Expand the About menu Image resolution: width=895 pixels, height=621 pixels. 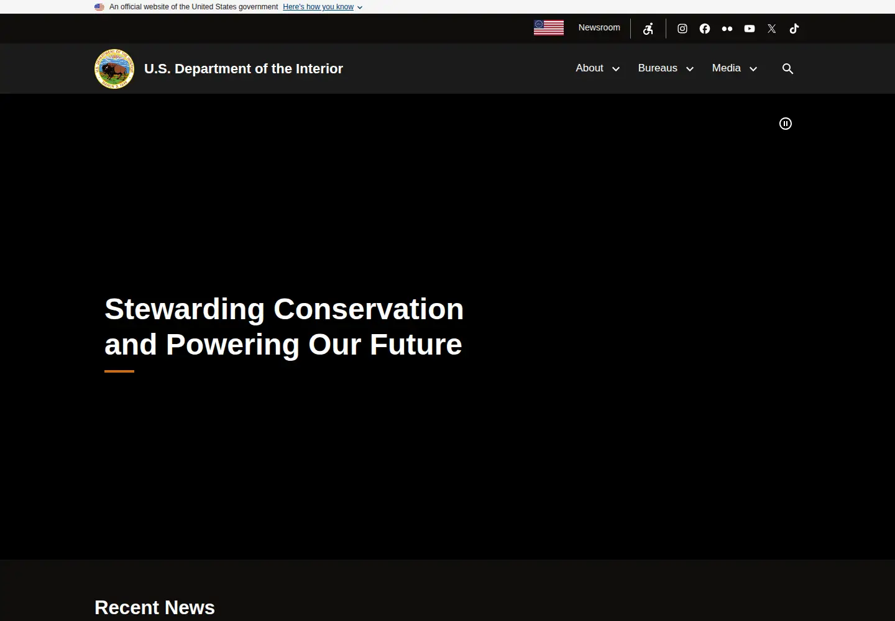tap(597, 68)
